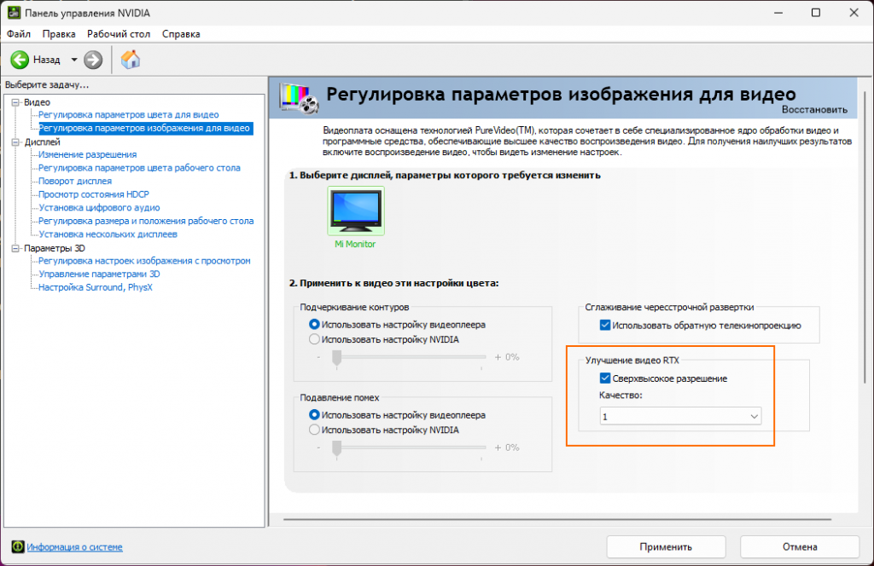
Task: Select the Mi Monitor display thumbnail
Action: (x=356, y=211)
